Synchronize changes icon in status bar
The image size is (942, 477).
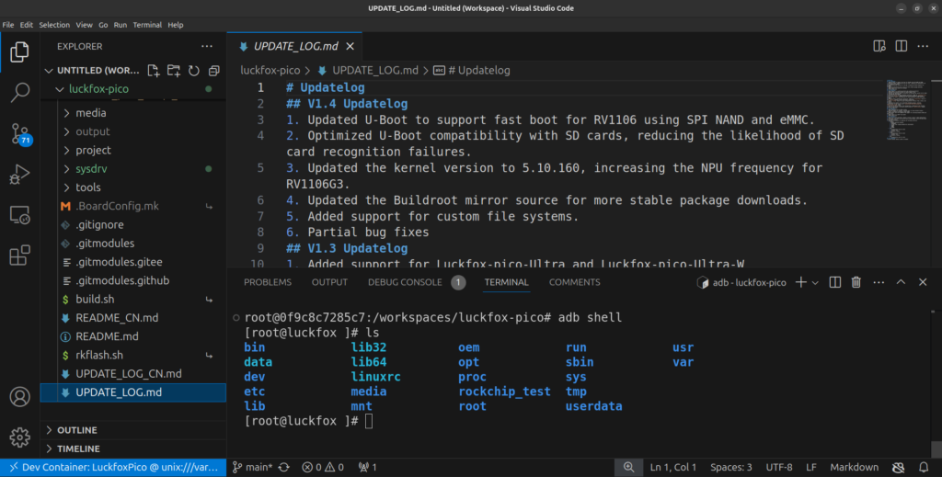[284, 468]
